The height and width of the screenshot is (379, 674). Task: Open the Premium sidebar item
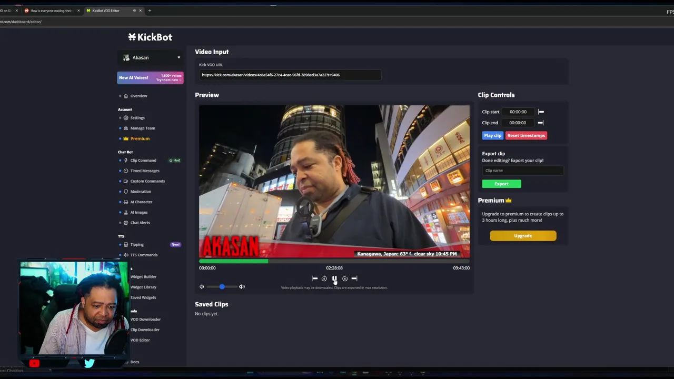coord(140,138)
